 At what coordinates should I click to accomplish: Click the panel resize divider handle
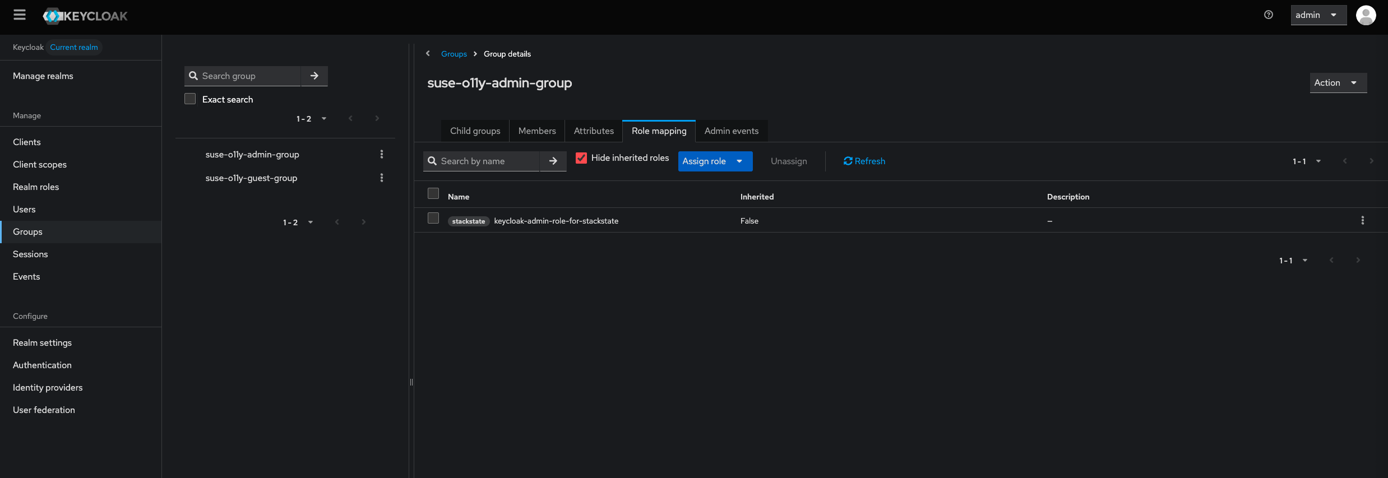[x=411, y=382]
